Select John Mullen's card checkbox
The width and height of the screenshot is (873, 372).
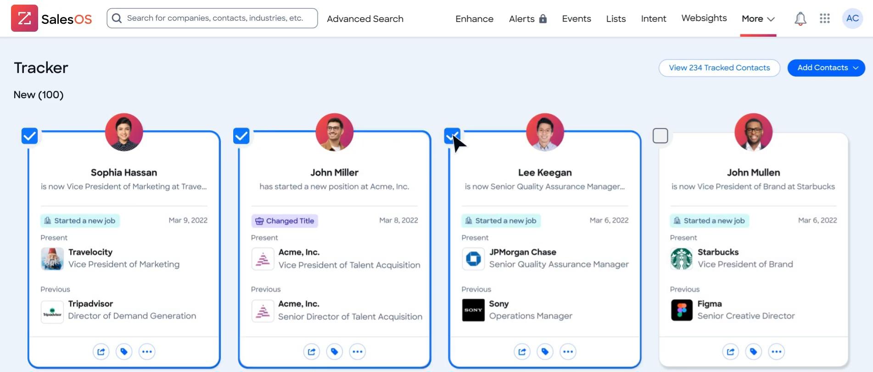click(660, 136)
